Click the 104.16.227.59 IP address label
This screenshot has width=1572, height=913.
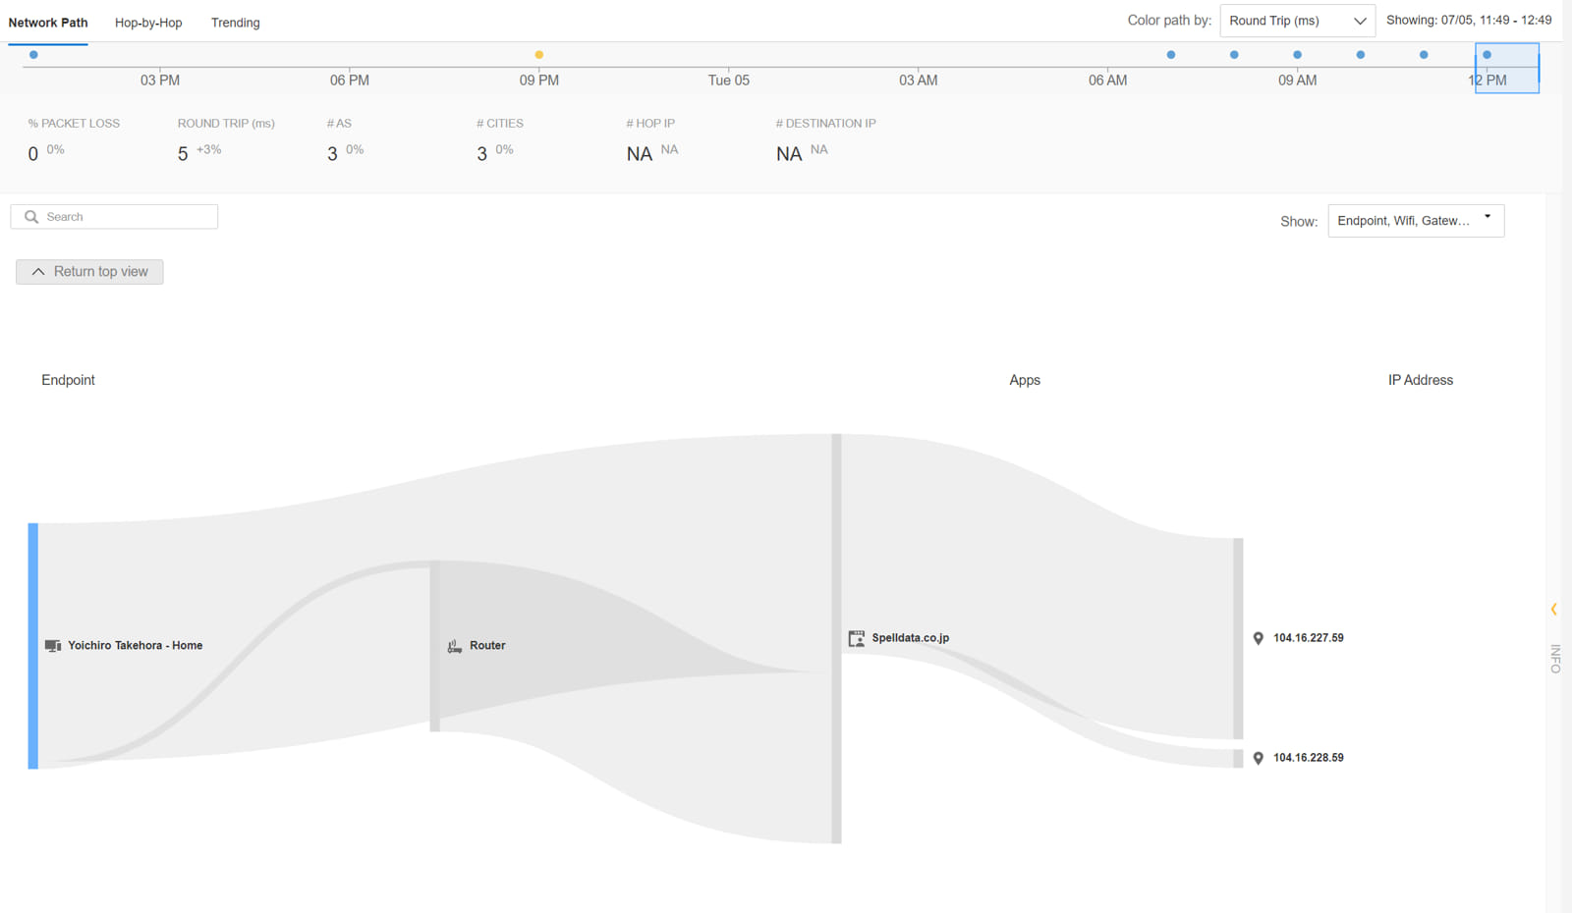pos(1309,638)
